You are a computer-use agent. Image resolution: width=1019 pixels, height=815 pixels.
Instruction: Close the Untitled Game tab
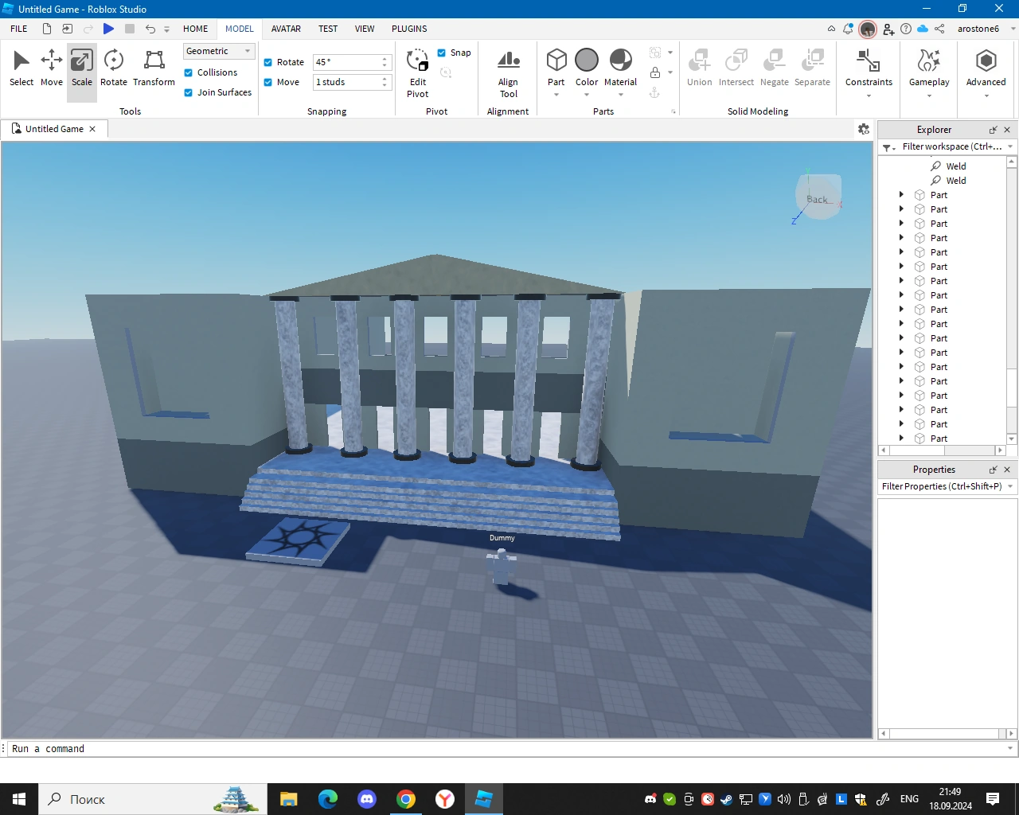click(x=92, y=129)
